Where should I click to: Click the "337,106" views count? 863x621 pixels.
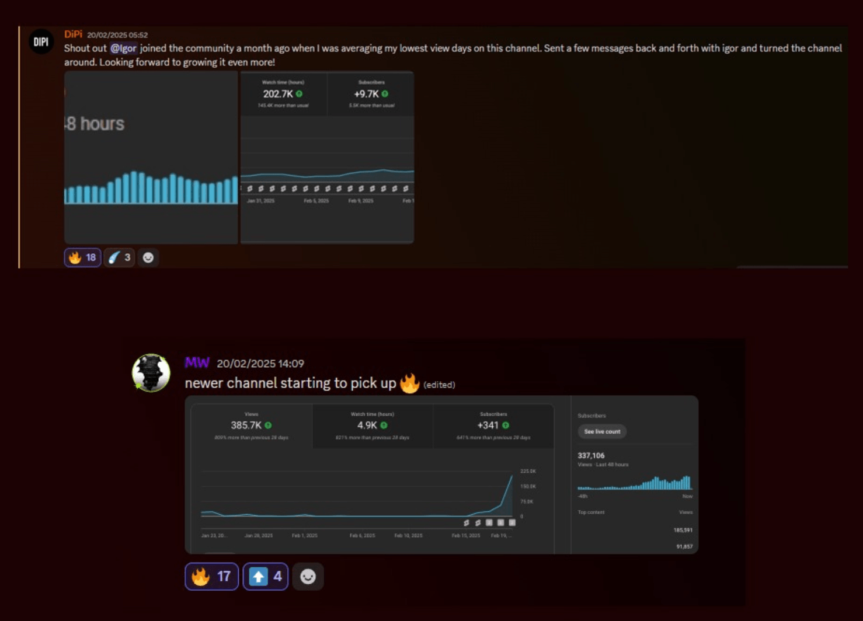tap(591, 456)
